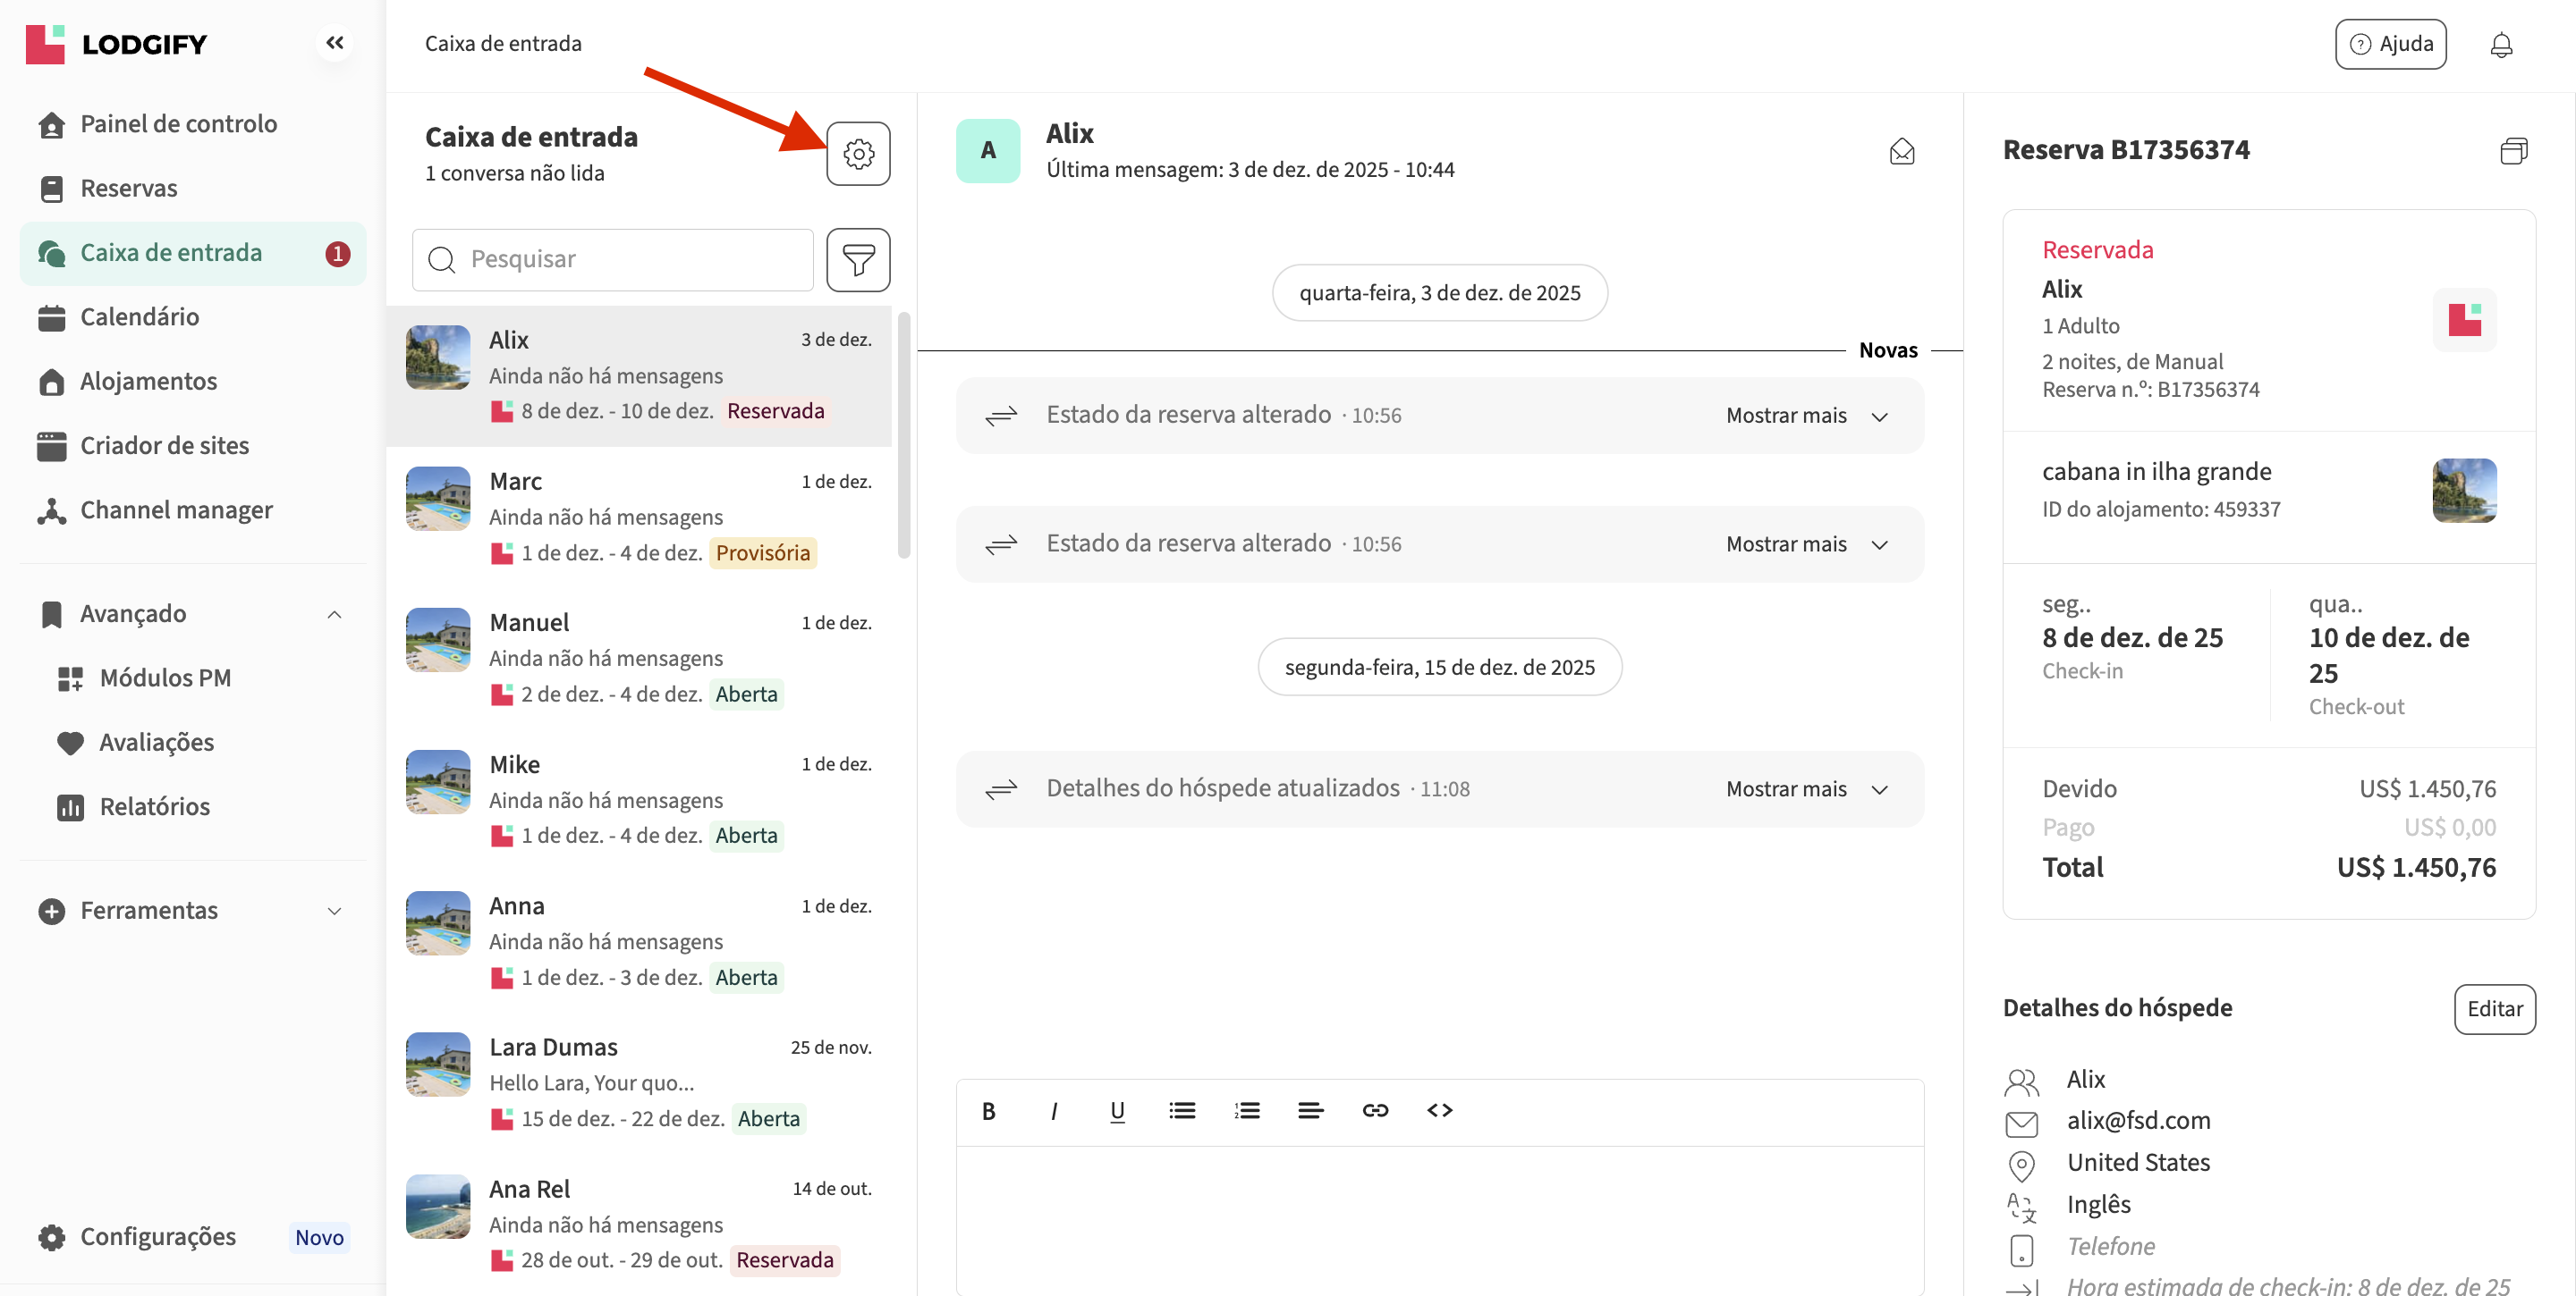Mark Alix conversation unread envelope icon
Image resolution: width=2576 pixels, height=1296 pixels.
point(1901,152)
